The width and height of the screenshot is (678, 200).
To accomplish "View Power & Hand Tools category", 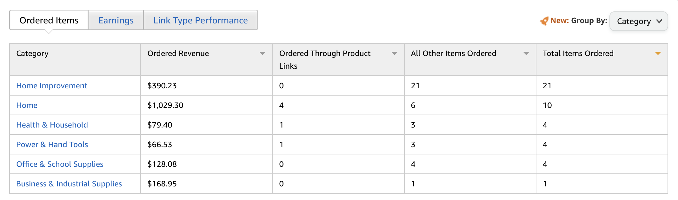I will 52,145.
